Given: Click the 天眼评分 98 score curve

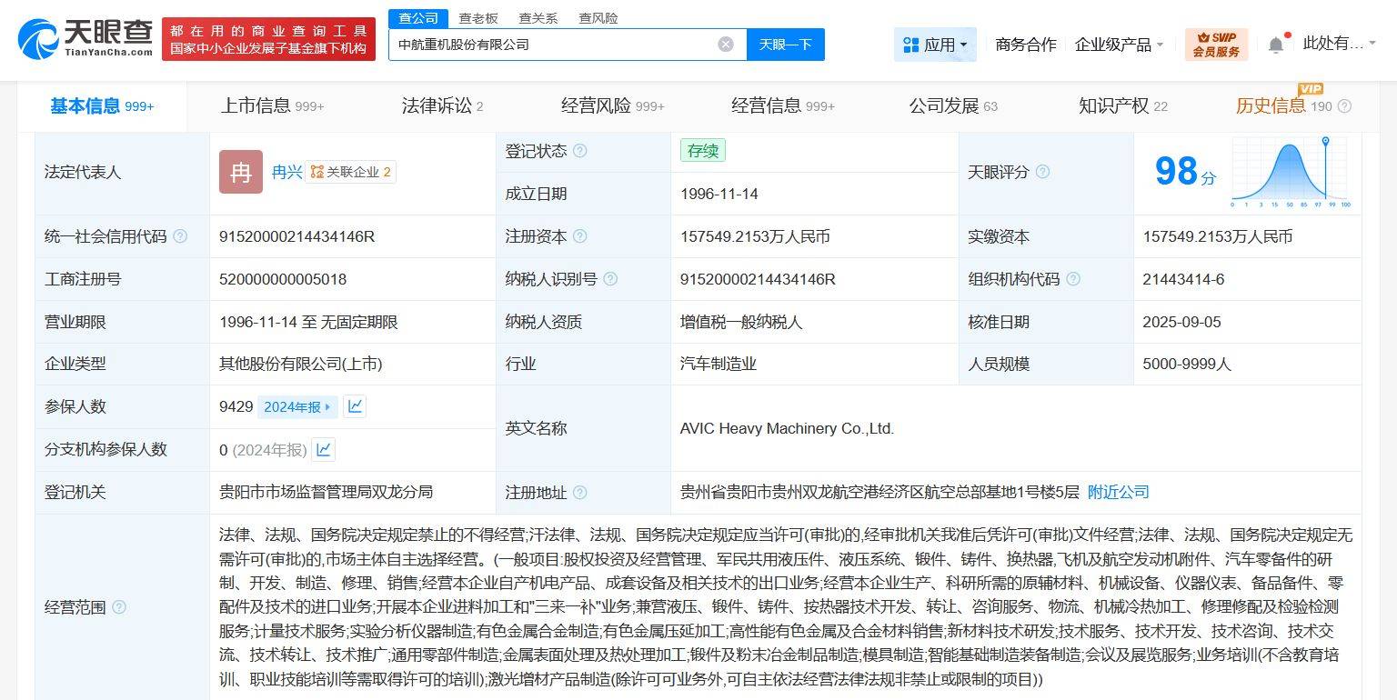Looking at the screenshot, I should [1290, 173].
